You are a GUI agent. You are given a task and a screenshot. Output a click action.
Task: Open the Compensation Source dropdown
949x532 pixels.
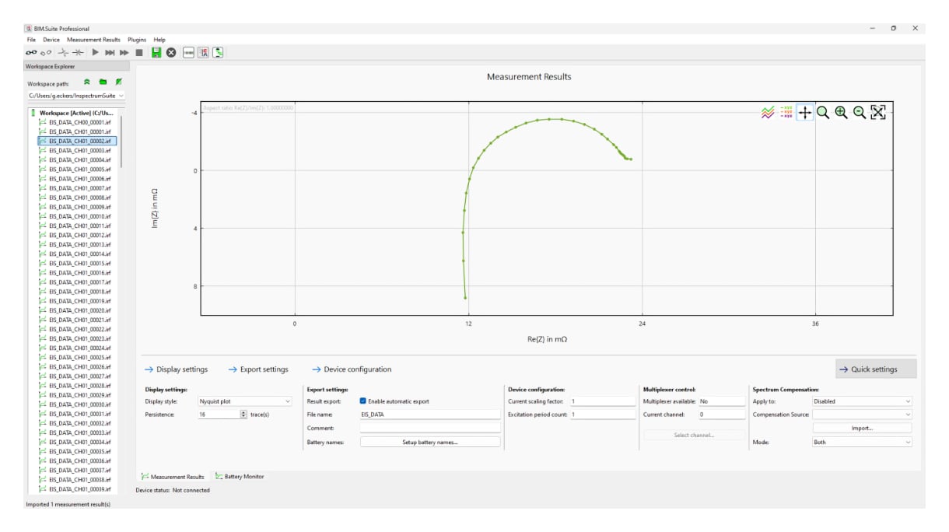point(862,415)
